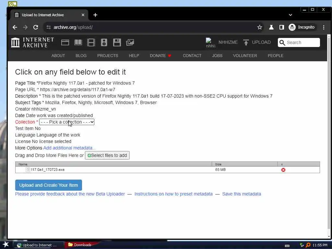Go back with browser back arrow
332x249 pixels.
(x=15, y=27)
